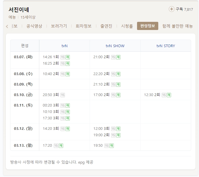Click the 편성 column header

click(x=25, y=46)
